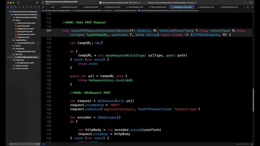Show the Project navigator folder icon

(8, 7)
